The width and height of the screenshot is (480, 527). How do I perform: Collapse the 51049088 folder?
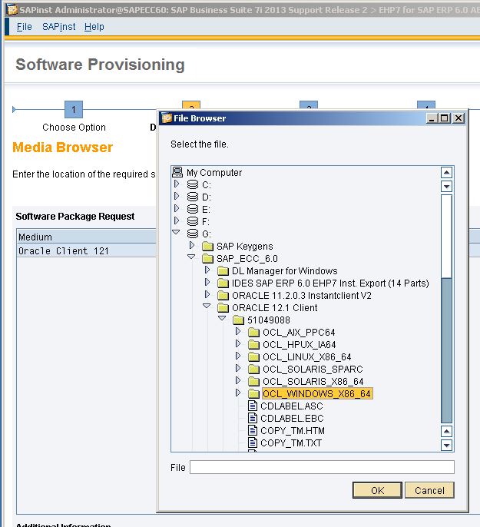click(x=223, y=318)
